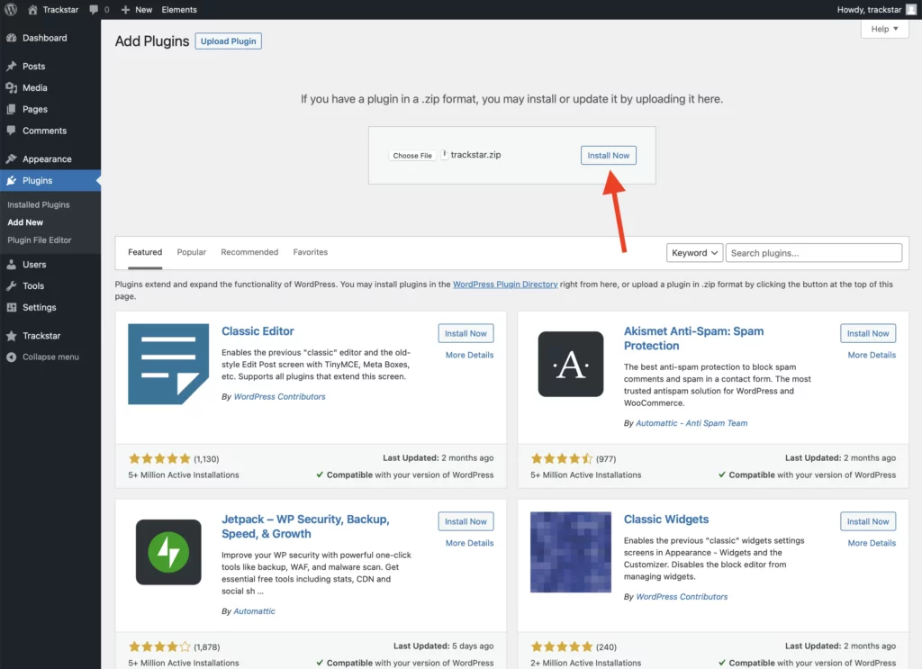Screen dimensions: 922x669
Task: Click the WordPress logo in the admin bar
Action: (x=11, y=9)
